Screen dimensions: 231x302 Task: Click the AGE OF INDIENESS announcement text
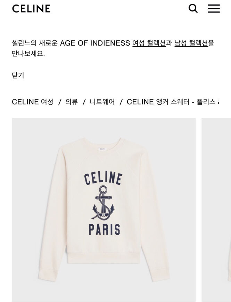click(x=95, y=43)
